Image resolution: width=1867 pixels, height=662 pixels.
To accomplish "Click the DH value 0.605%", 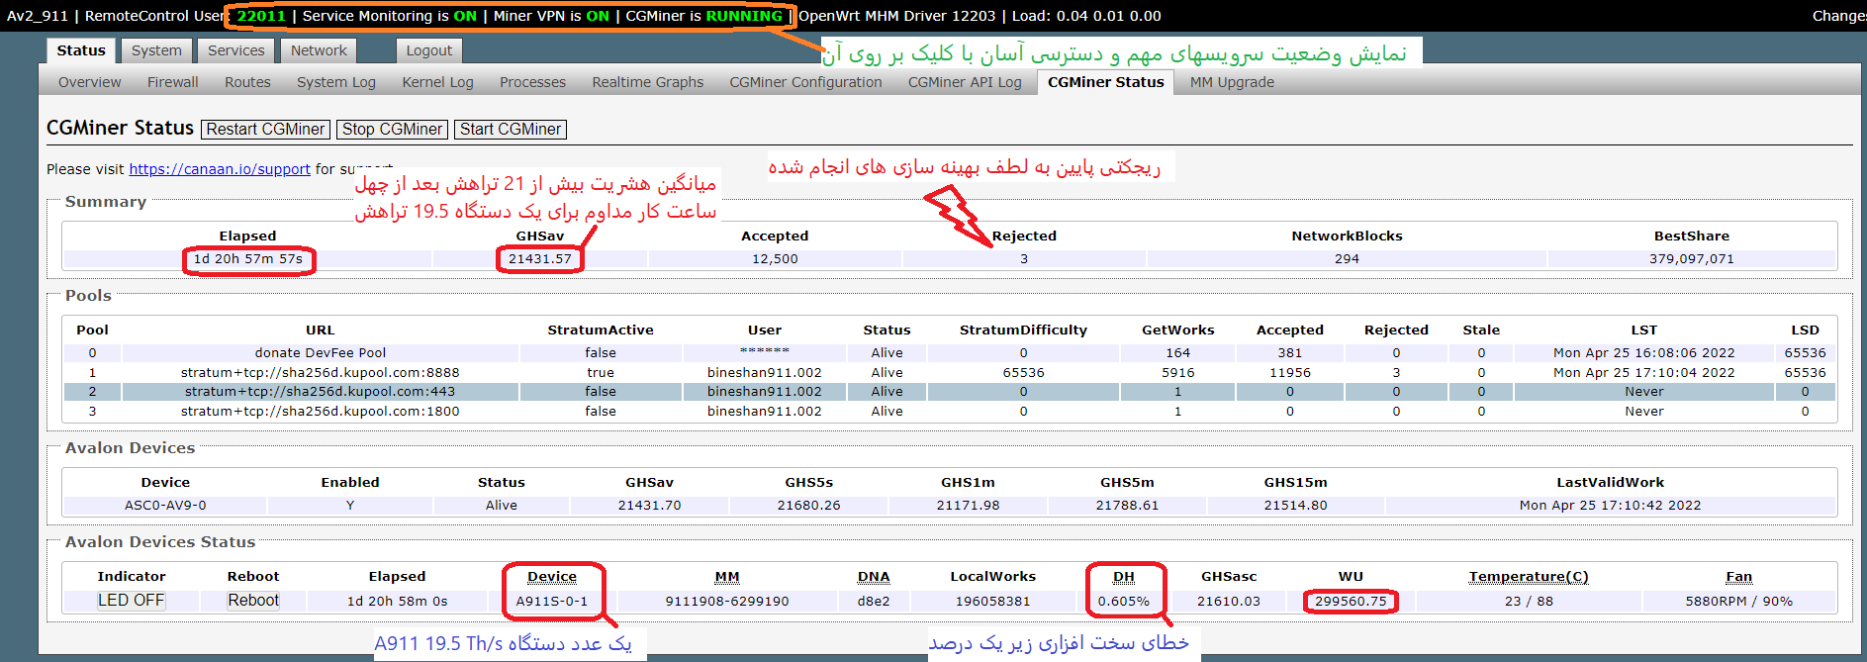I will click(x=1124, y=602).
